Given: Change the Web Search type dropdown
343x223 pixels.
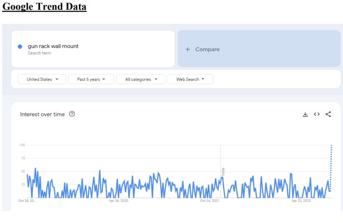Looking at the screenshot, I should click(190, 79).
